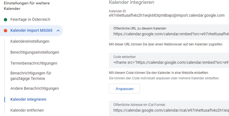Screen dimensions: 229x116
Task: Click the orange dot beside Kalender Import MS365
Action: (5, 31)
